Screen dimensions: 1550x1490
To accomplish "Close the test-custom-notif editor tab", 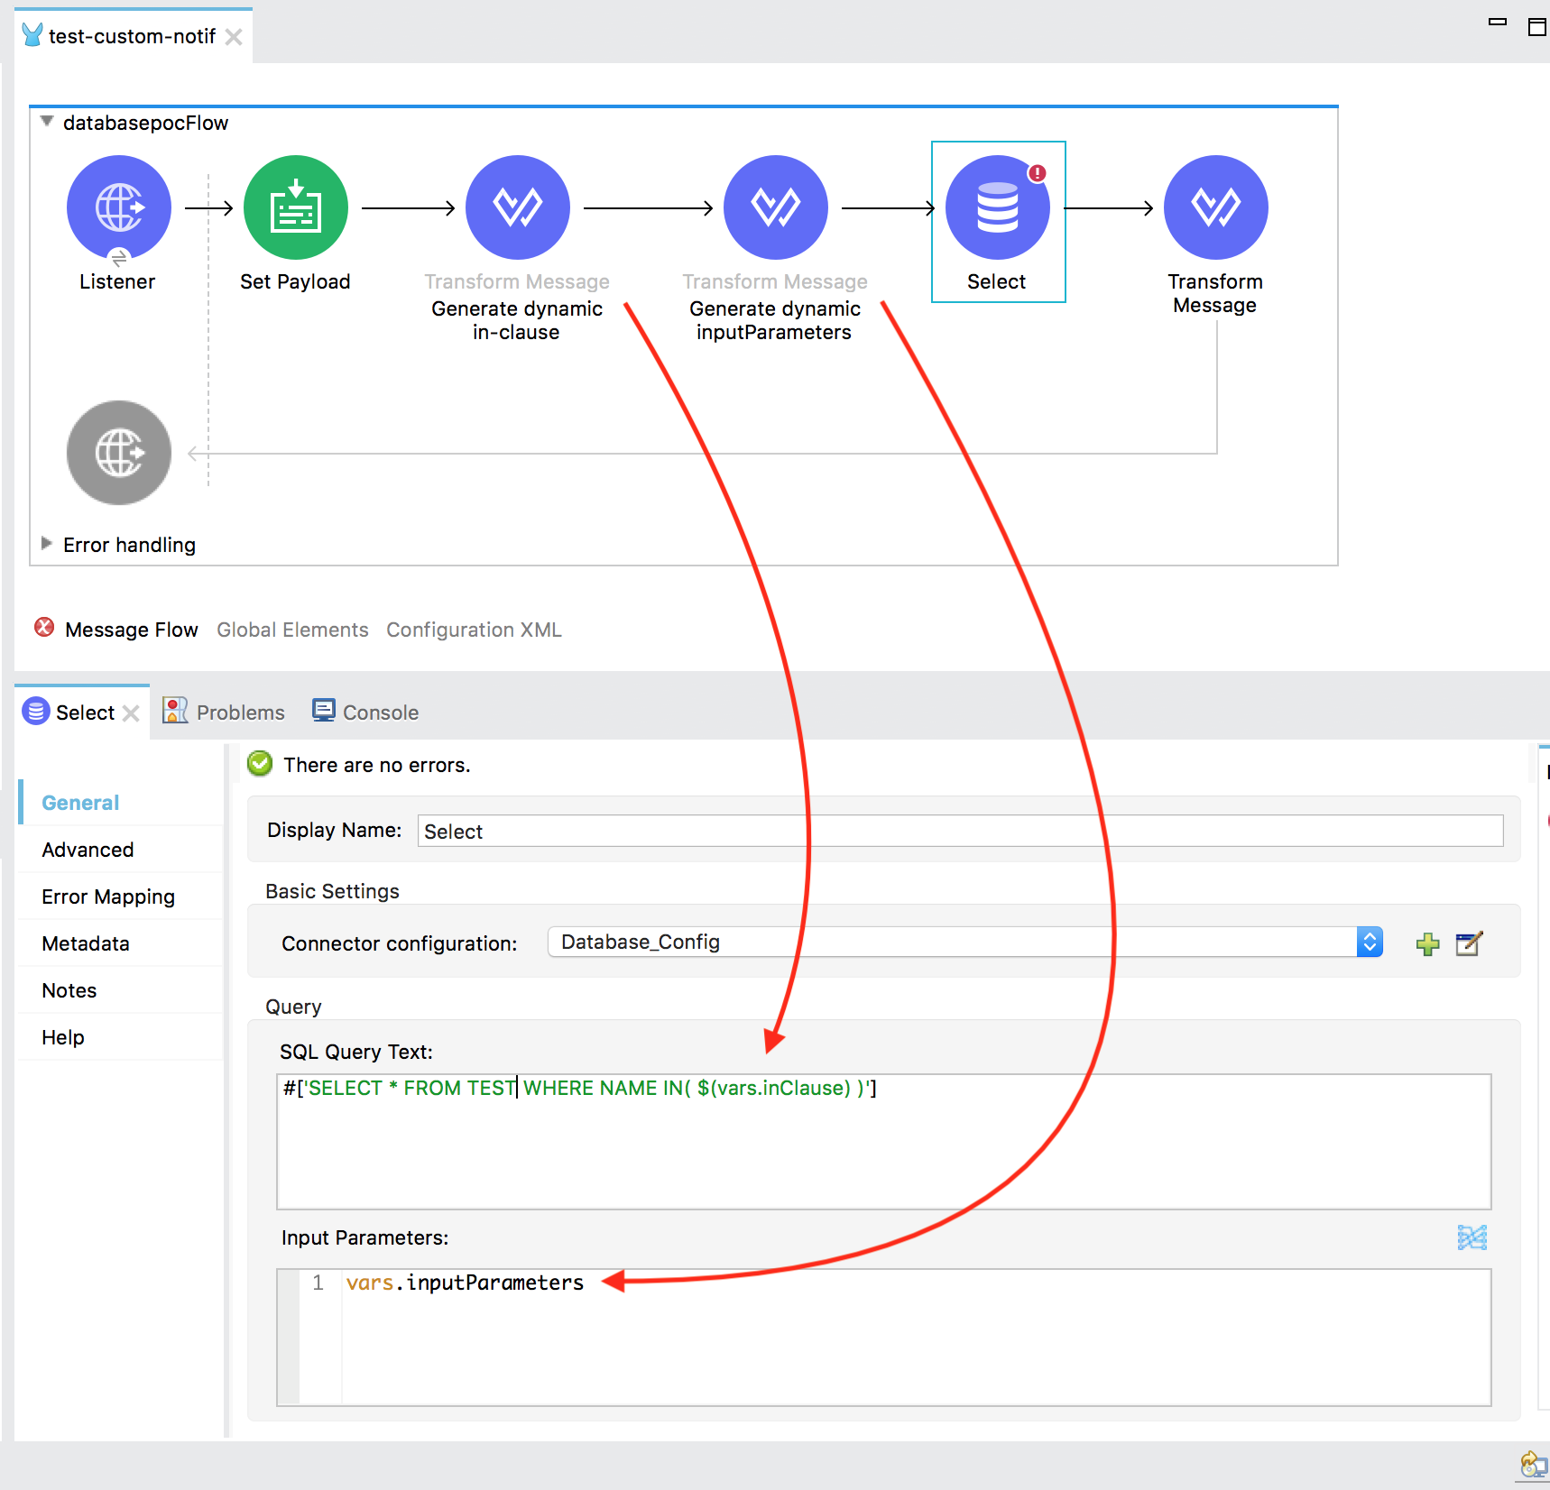I will (x=234, y=37).
